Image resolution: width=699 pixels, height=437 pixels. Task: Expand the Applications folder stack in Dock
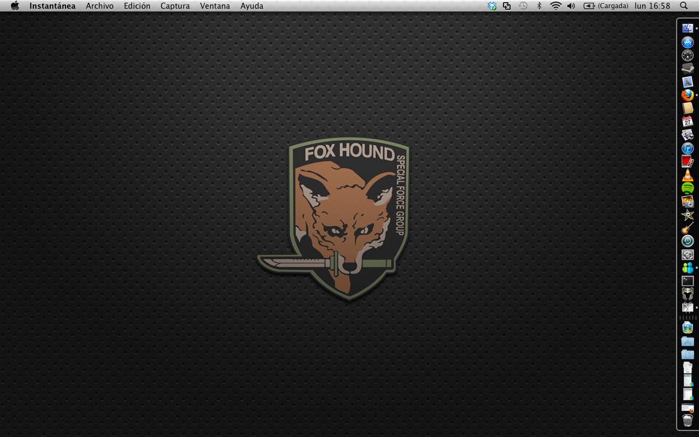point(688,341)
